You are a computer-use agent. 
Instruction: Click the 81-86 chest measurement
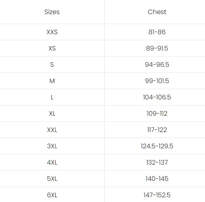click(x=157, y=32)
